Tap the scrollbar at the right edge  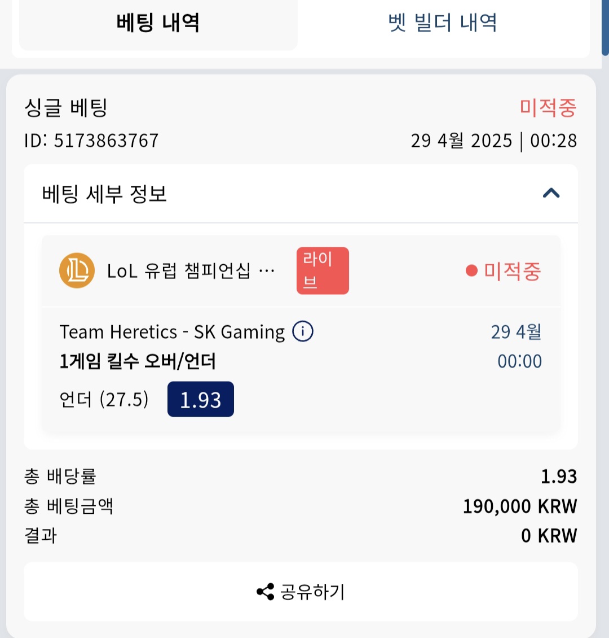click(x=605, y=28)
